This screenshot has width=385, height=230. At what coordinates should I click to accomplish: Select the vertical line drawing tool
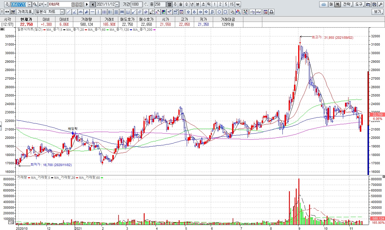[x=98, y=12]
